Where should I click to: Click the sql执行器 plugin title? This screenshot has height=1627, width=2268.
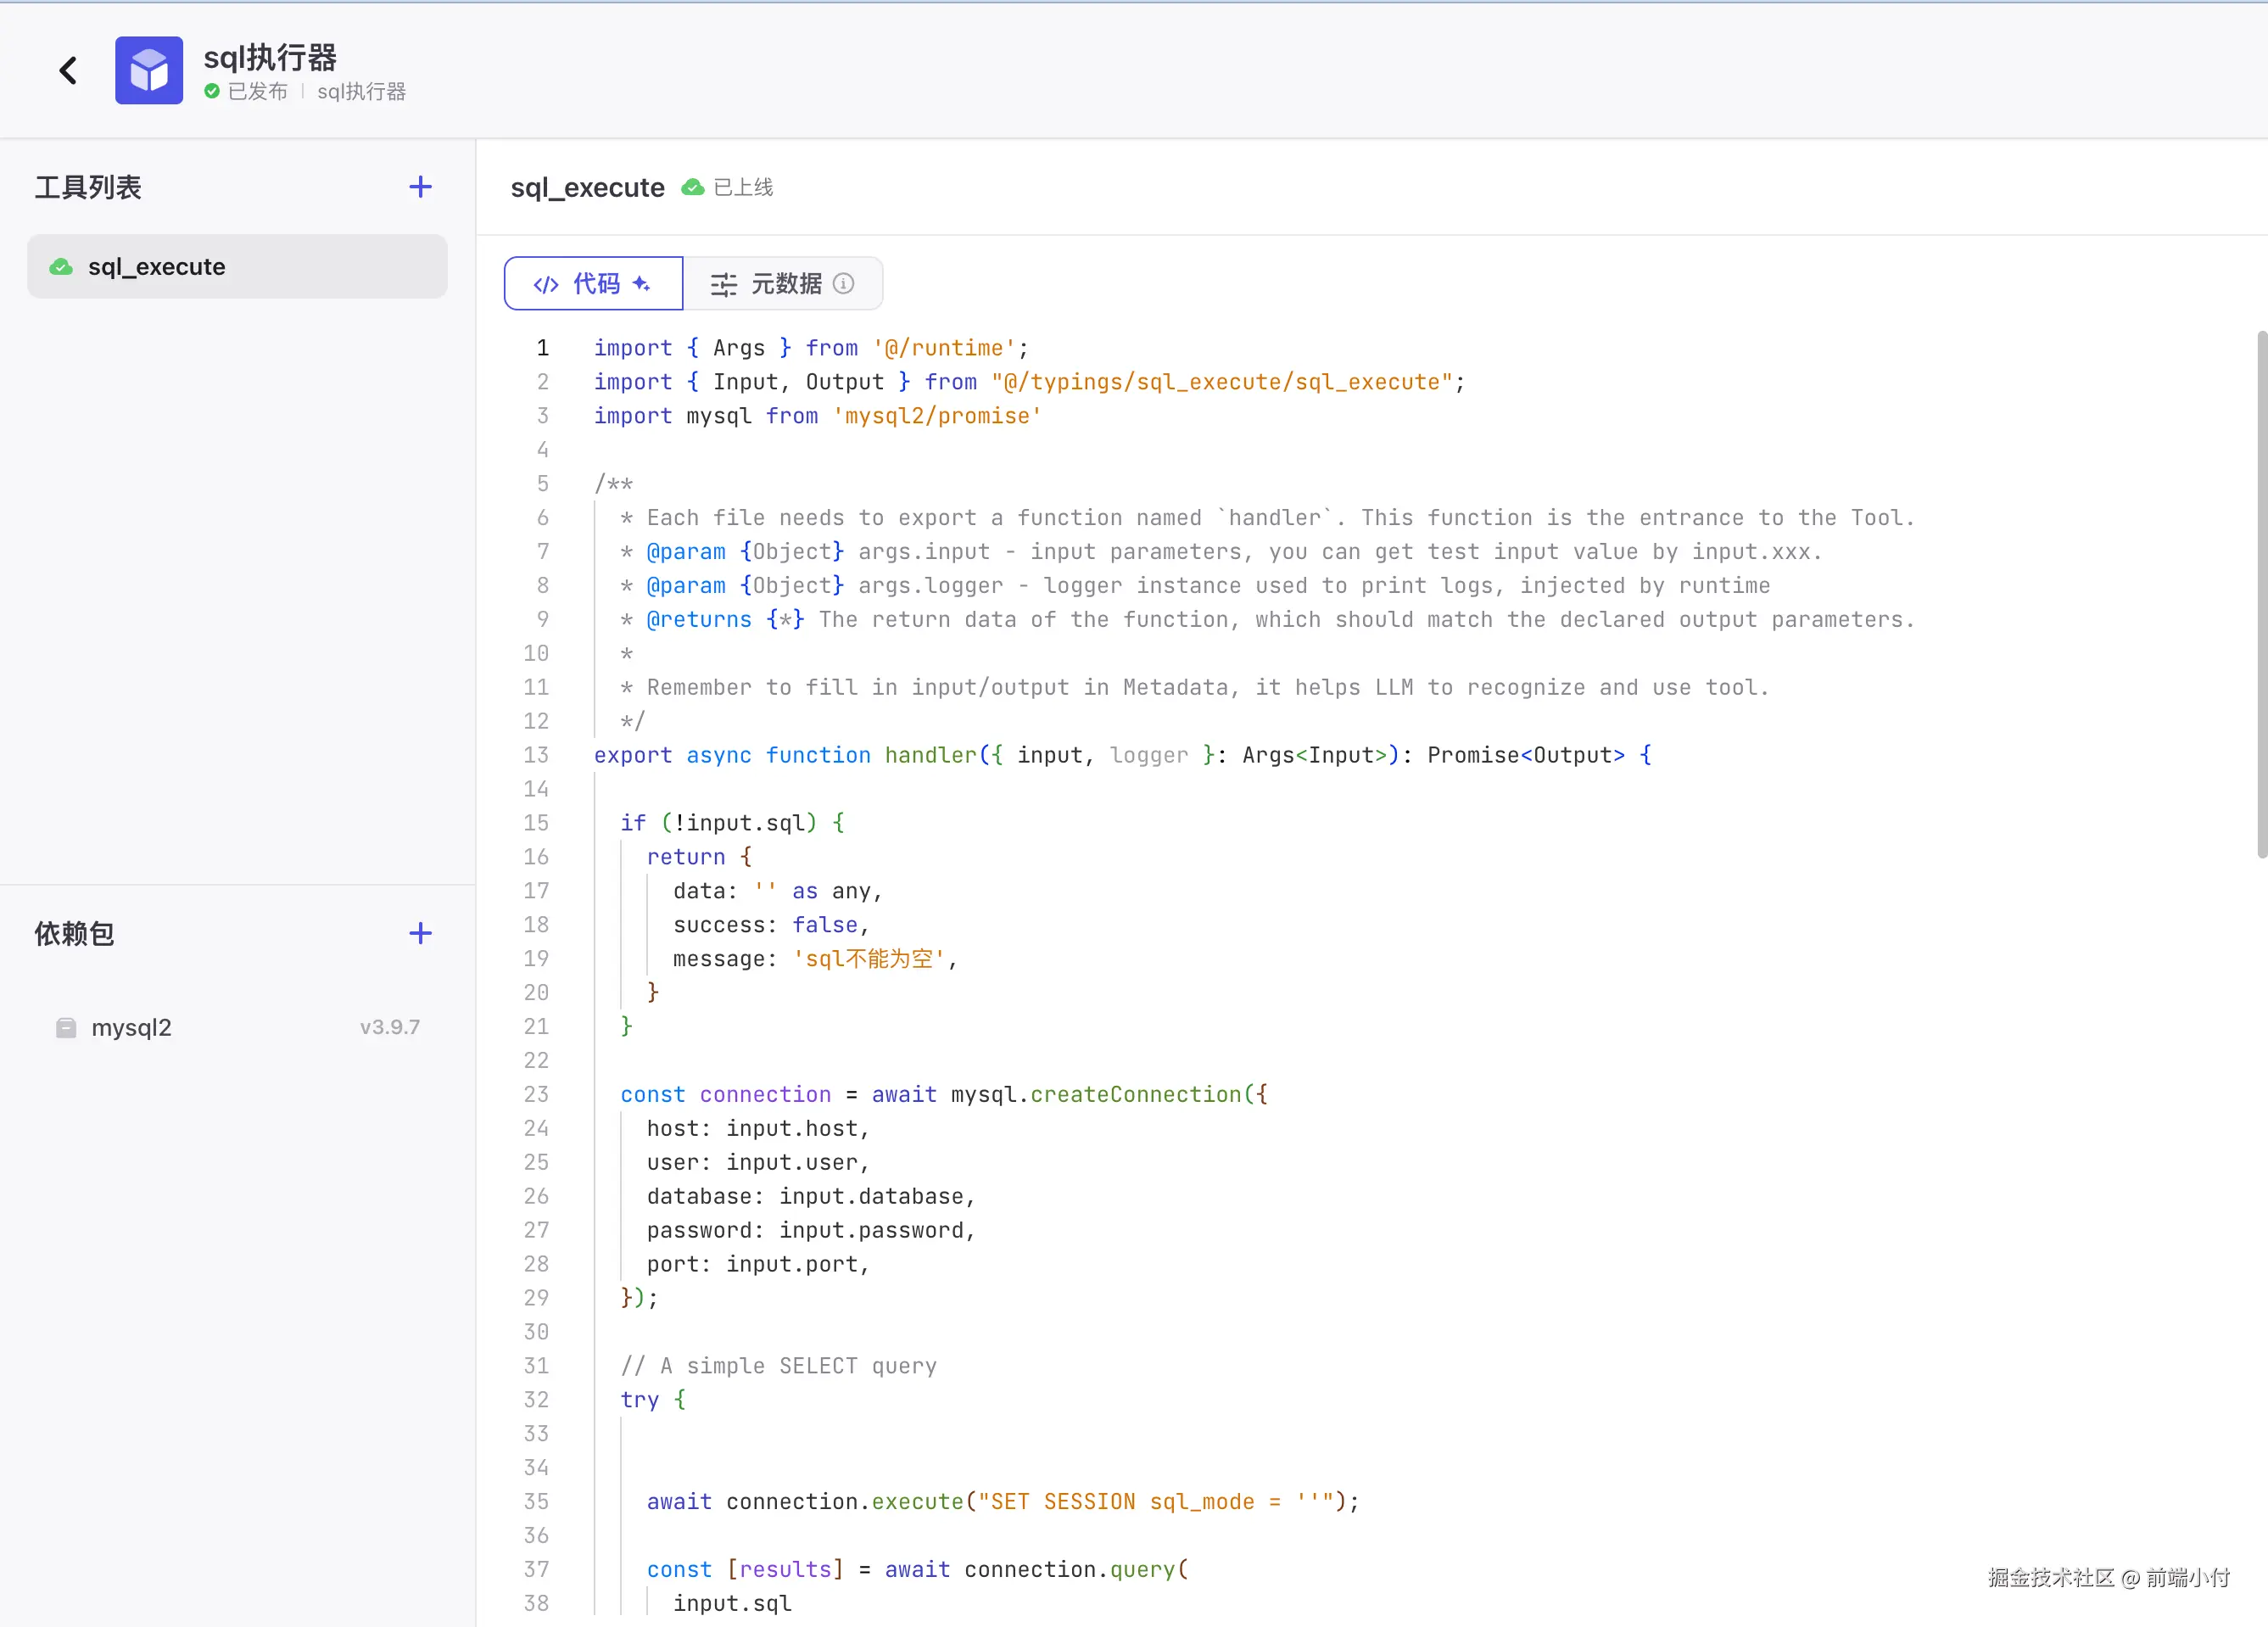click(270, 57)
